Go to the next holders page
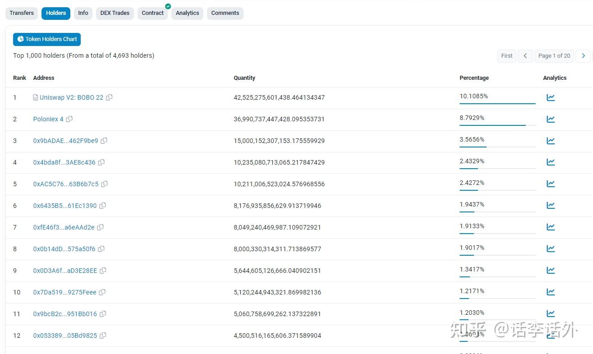This screenshot has width=593, height=354. pyautogui.click(x=583, y=56)
